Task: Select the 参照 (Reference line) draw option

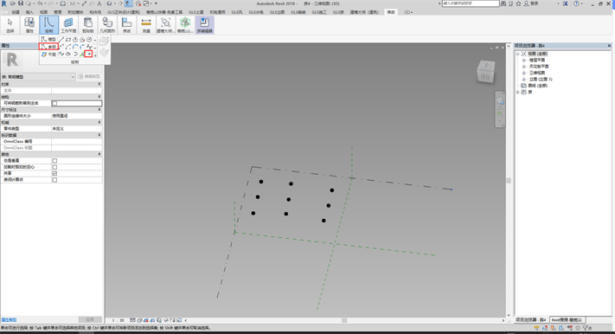Action: click(49, 47)
